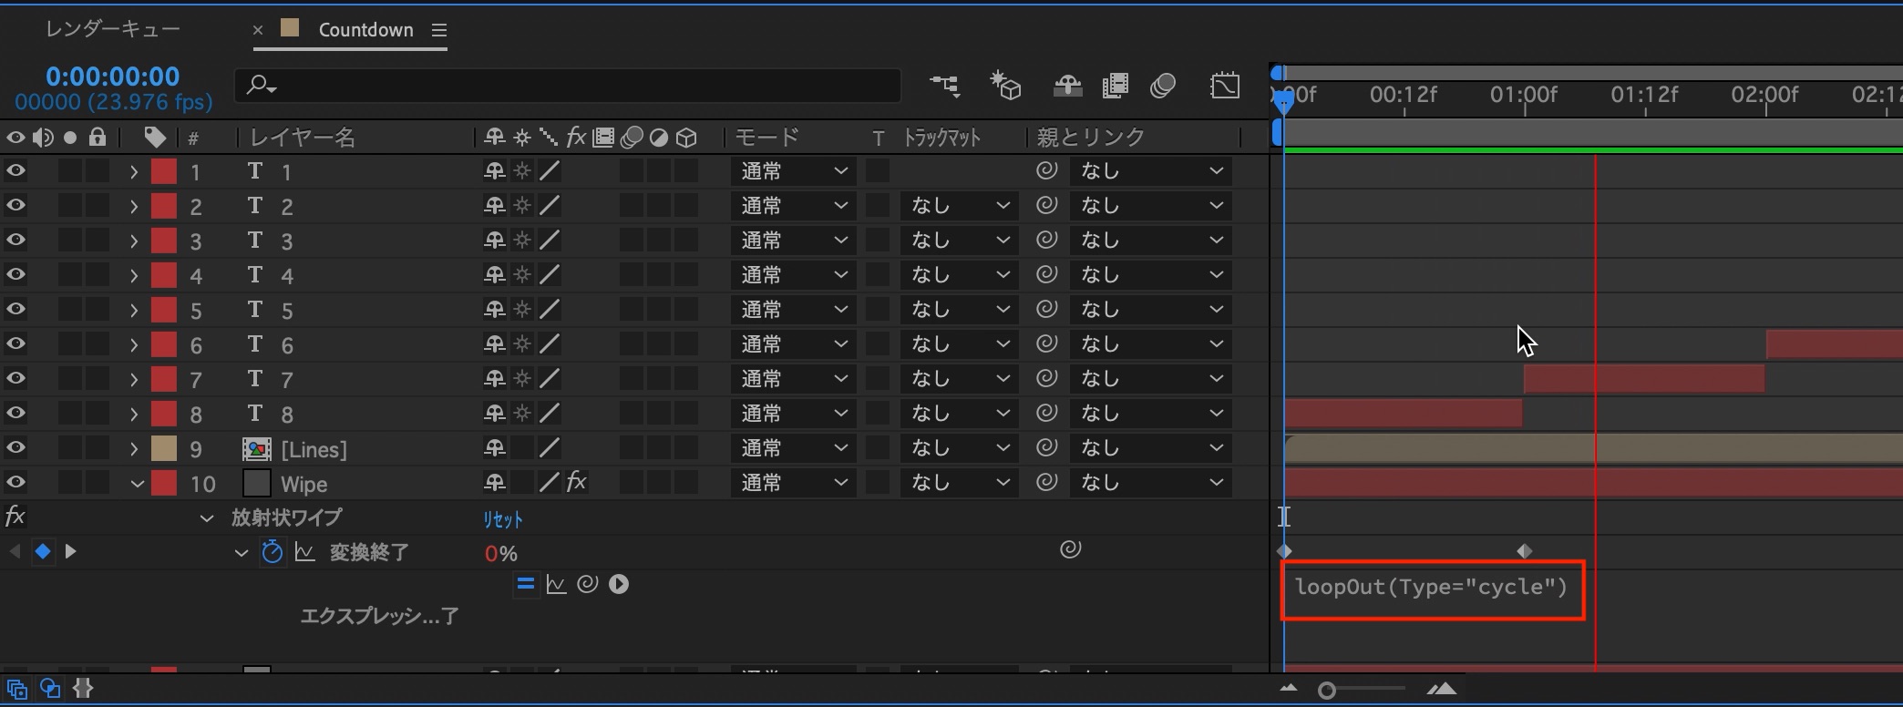The width and height of the screenshot is (1903, 707).
Task: Click the Transfer Controls pane icon
Action: coord(50,689)
